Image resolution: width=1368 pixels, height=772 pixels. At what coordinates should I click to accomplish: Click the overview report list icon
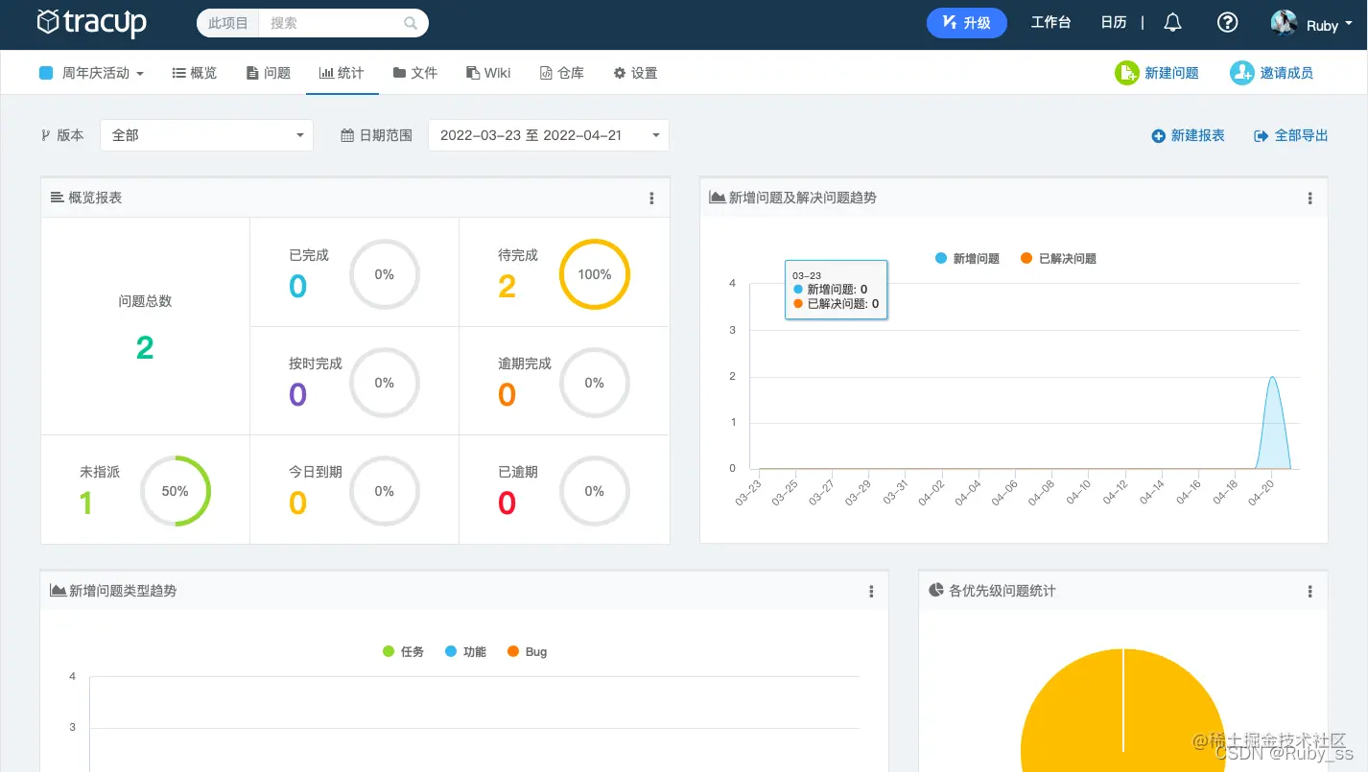pos(58,197)
